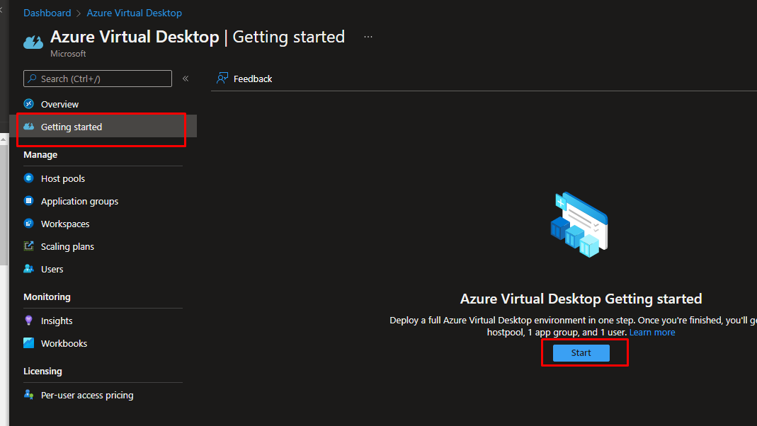The width and height of the screenshot is (757, 426).
Task: Select the Getting started menu item
Action: [x=72, y=127]
